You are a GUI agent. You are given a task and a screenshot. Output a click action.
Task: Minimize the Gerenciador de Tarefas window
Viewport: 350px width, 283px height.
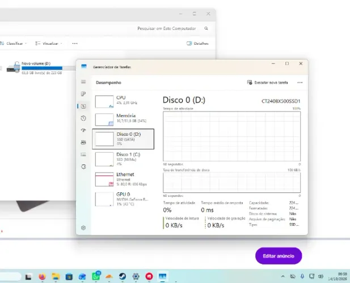pyautogui.click(x=273, y=64)
